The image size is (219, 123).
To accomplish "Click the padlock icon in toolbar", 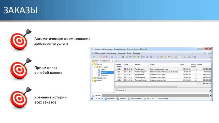I will 169,57.
